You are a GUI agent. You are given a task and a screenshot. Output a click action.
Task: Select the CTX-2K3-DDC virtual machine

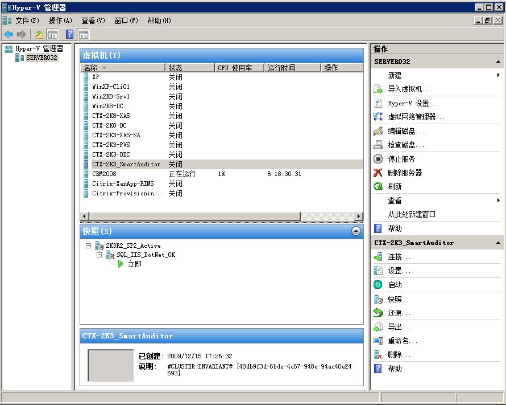click(x=111, y=154)
